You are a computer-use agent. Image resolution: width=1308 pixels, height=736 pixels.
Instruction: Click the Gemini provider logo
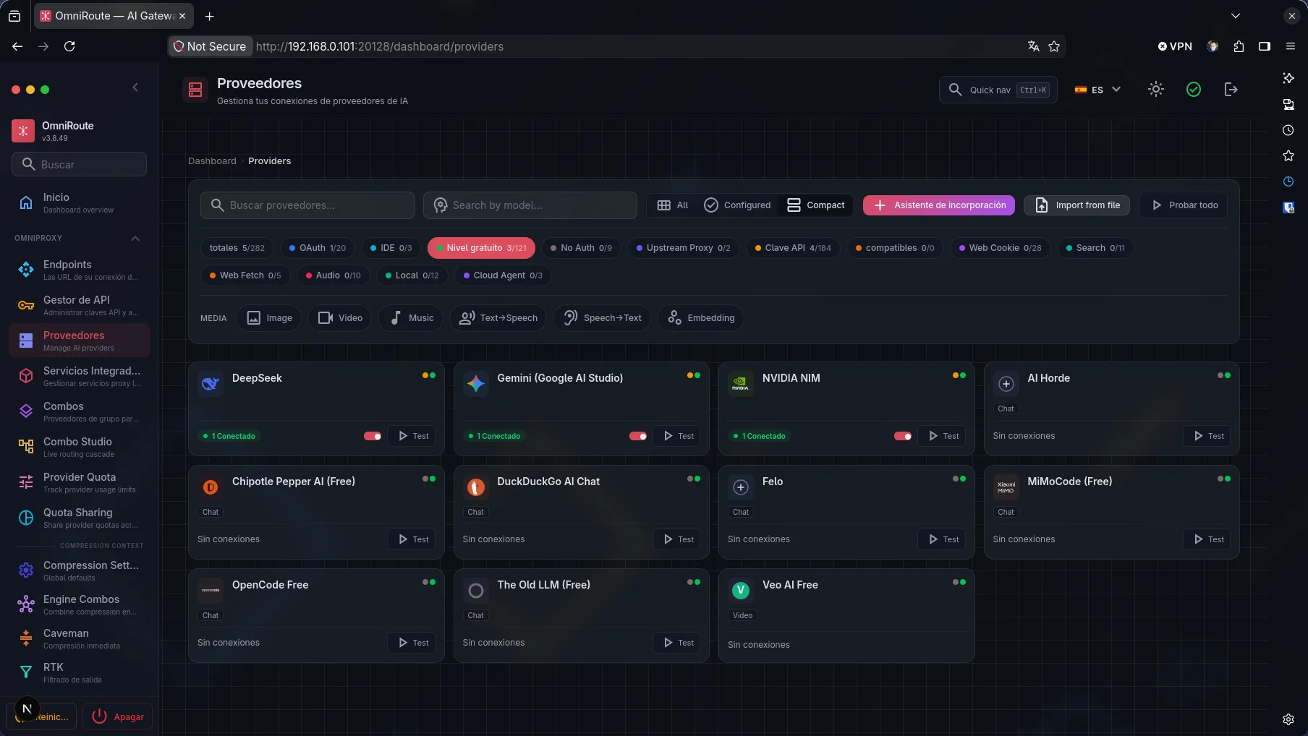pyautogui.click(x=475, y=384)
